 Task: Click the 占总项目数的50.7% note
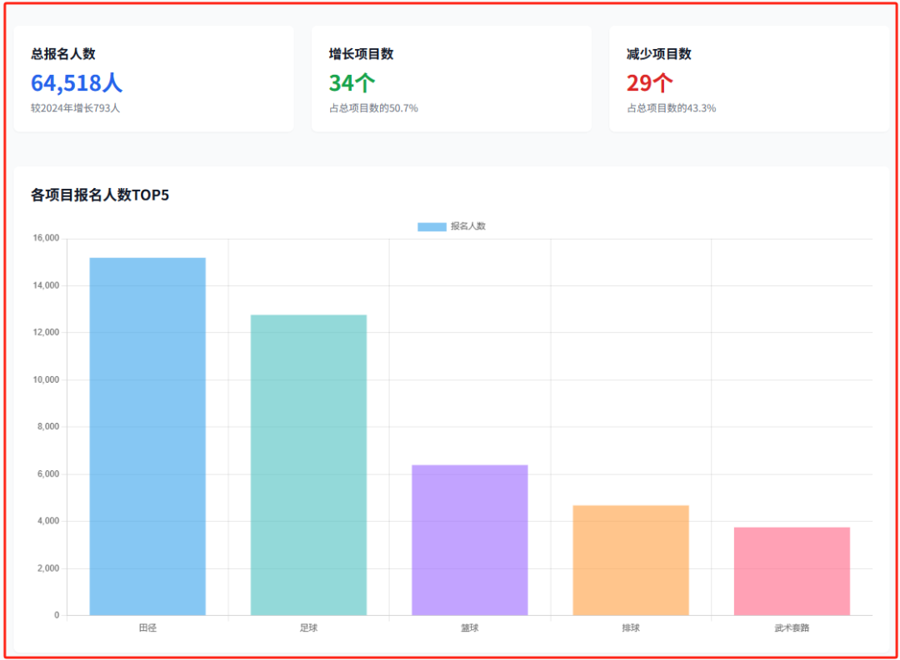373,108
